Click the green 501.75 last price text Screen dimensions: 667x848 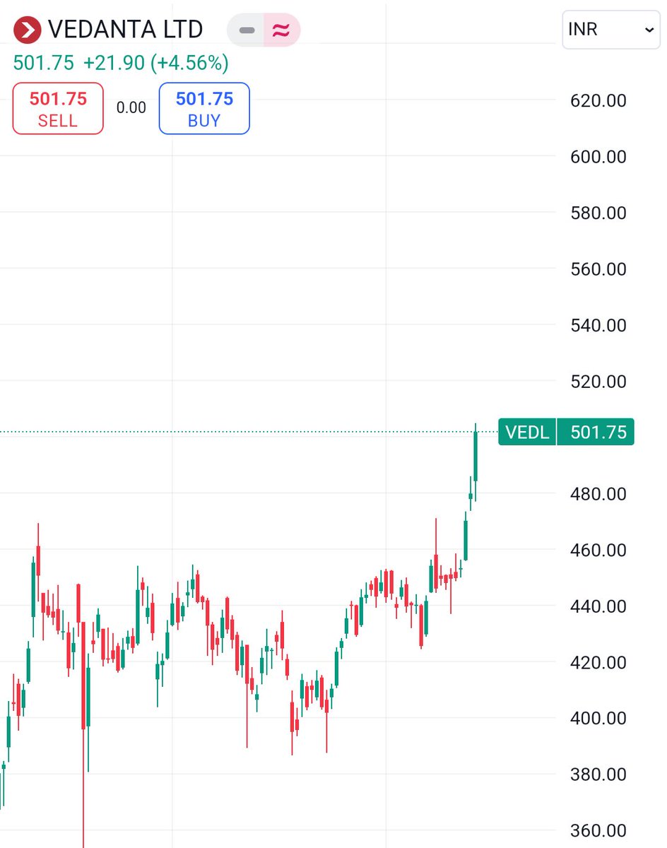pos(43,63)
